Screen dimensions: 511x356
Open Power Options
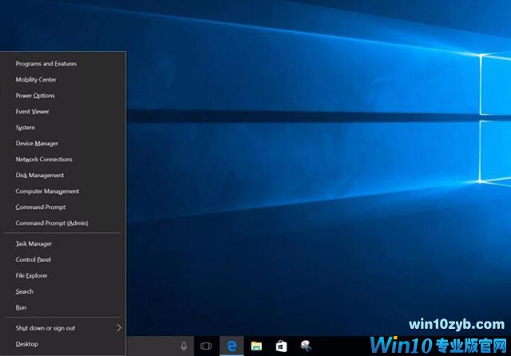(35, 96)
